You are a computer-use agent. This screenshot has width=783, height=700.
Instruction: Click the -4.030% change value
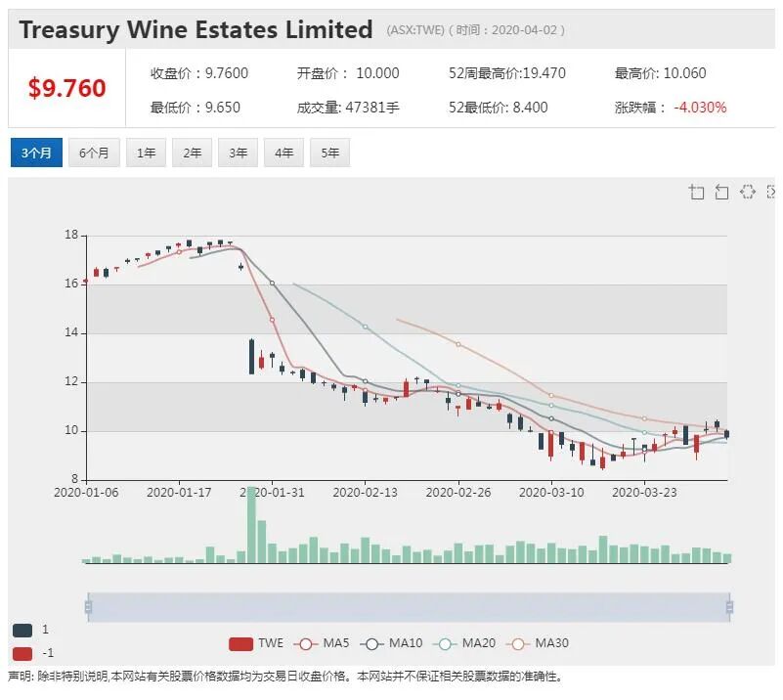(x=700, y=108)
